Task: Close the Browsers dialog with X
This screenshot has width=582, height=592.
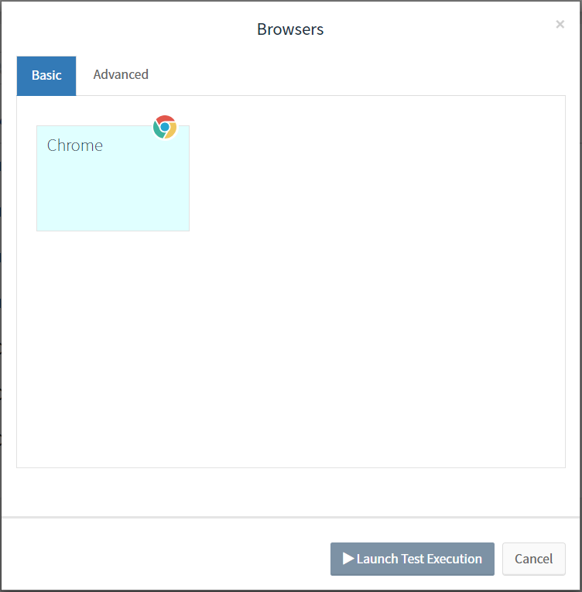Action: (560, 25)
